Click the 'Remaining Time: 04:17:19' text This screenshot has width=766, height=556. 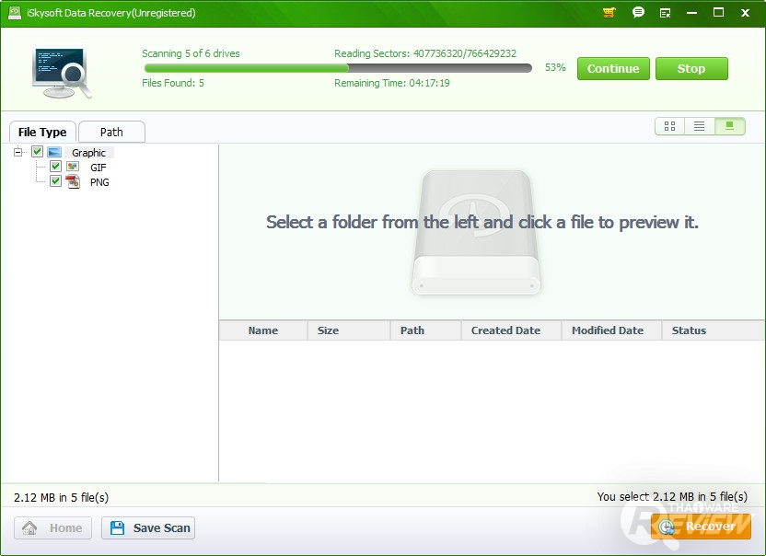[x=392, y=83]
